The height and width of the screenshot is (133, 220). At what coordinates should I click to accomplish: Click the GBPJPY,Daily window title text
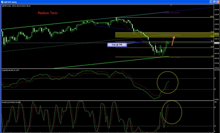coord(10,2)
